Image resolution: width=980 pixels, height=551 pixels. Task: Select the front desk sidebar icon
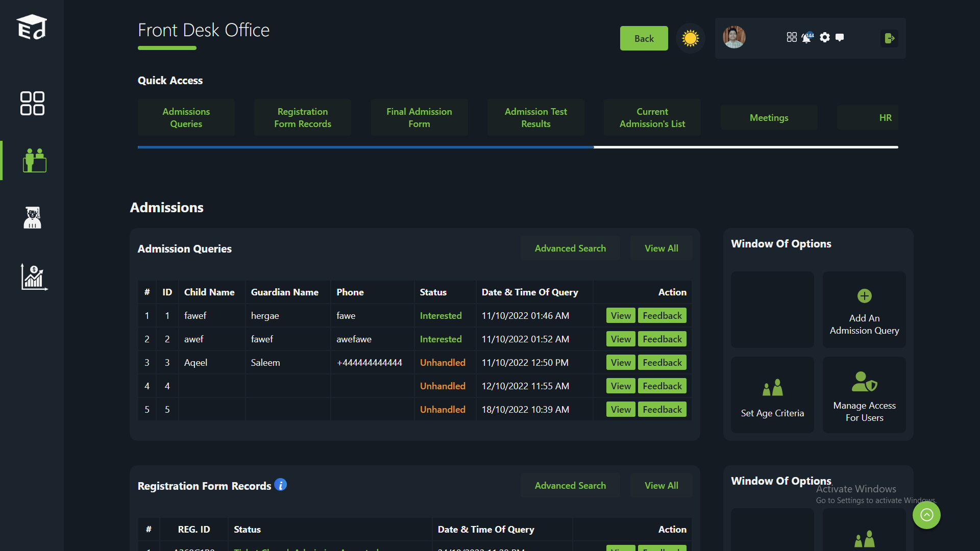(x=34, y=160)
